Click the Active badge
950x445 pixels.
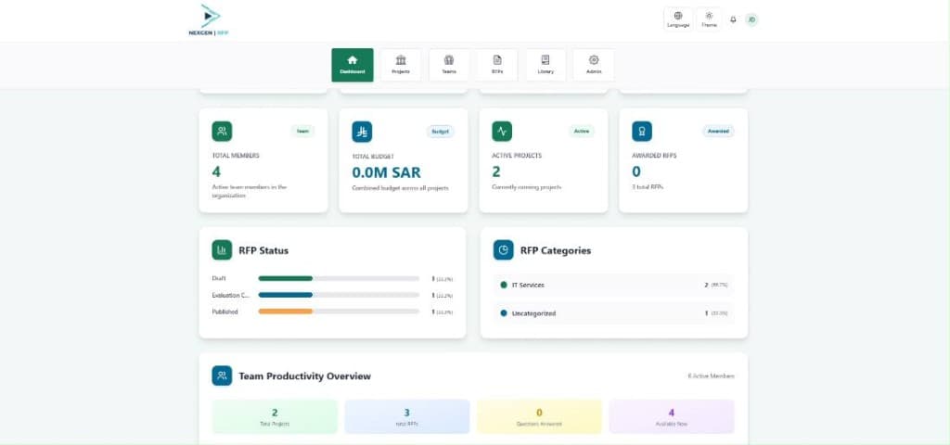point(582,131)
